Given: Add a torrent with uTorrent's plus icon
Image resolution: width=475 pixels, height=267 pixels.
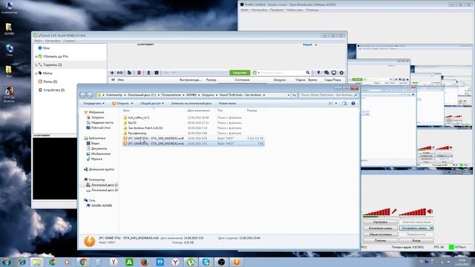Looking at the screenshot, I should tap(112, 73).
